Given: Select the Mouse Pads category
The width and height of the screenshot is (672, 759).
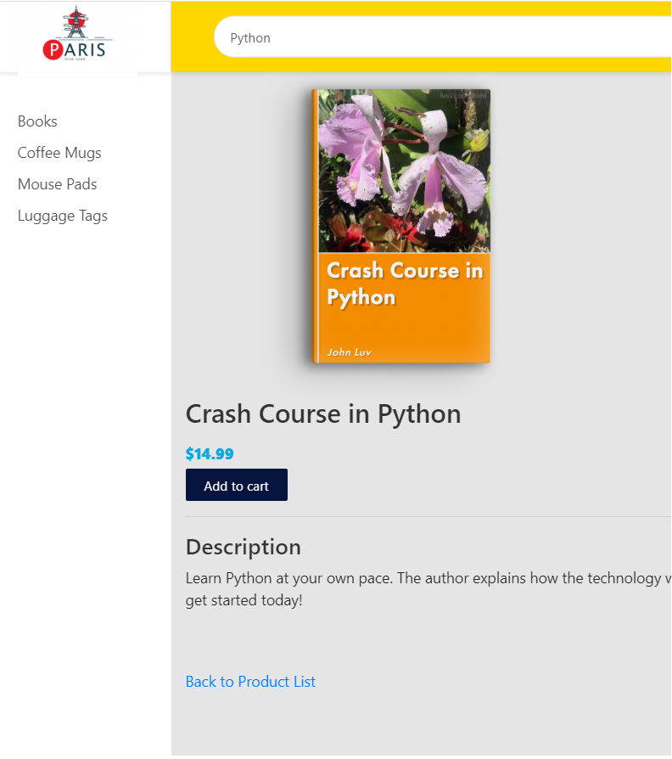Looking at the screenshot, I should coord(57,184).
